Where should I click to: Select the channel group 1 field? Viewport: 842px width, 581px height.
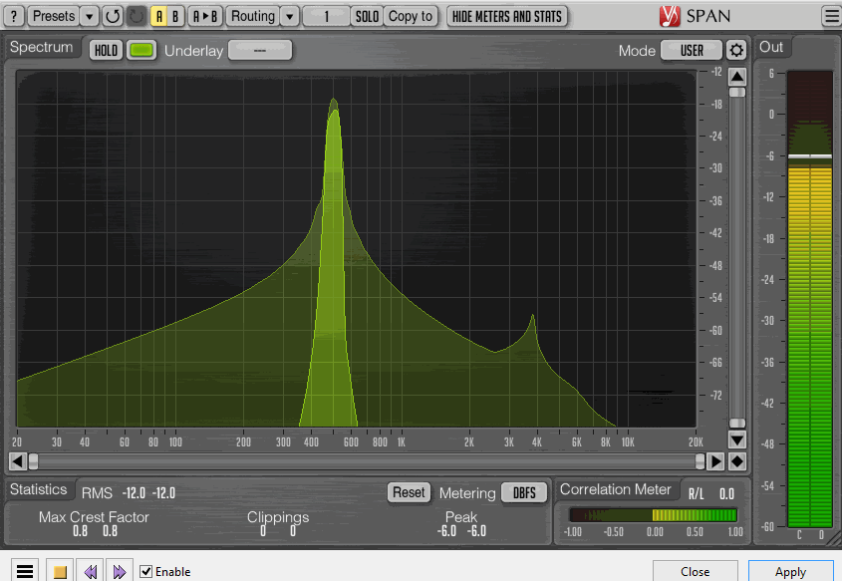[326, 16]
